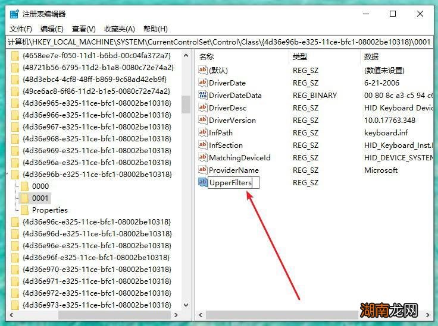Screen dimensions: 438x326
Task: Click the DriverVersion string value icon
Action: pos(202,120)
